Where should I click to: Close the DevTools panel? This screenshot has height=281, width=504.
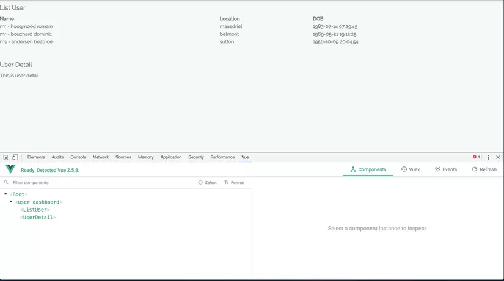click(x=498, y=157)
